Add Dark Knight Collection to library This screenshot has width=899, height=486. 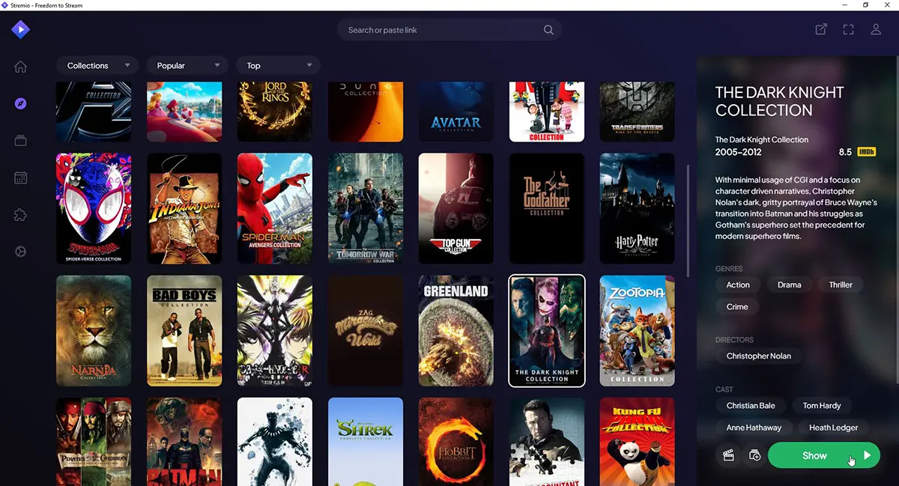754,455
